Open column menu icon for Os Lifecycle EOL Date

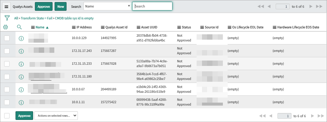pyautogui.click(x=229, y=27)
